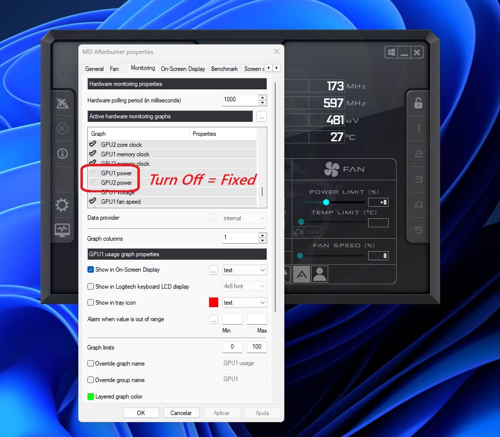Toggle the profile lock icon
500x437 pixels.
pyautogui.click(x=418, y=103)
